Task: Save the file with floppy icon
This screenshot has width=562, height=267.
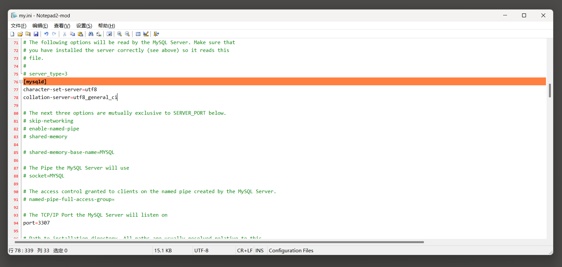Action: [36, 34]
